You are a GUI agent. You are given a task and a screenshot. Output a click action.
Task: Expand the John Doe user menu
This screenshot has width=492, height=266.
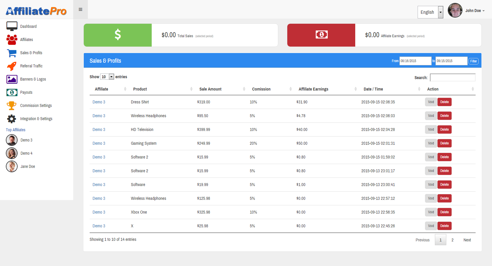pyautogui.click(x=475, y=11)
